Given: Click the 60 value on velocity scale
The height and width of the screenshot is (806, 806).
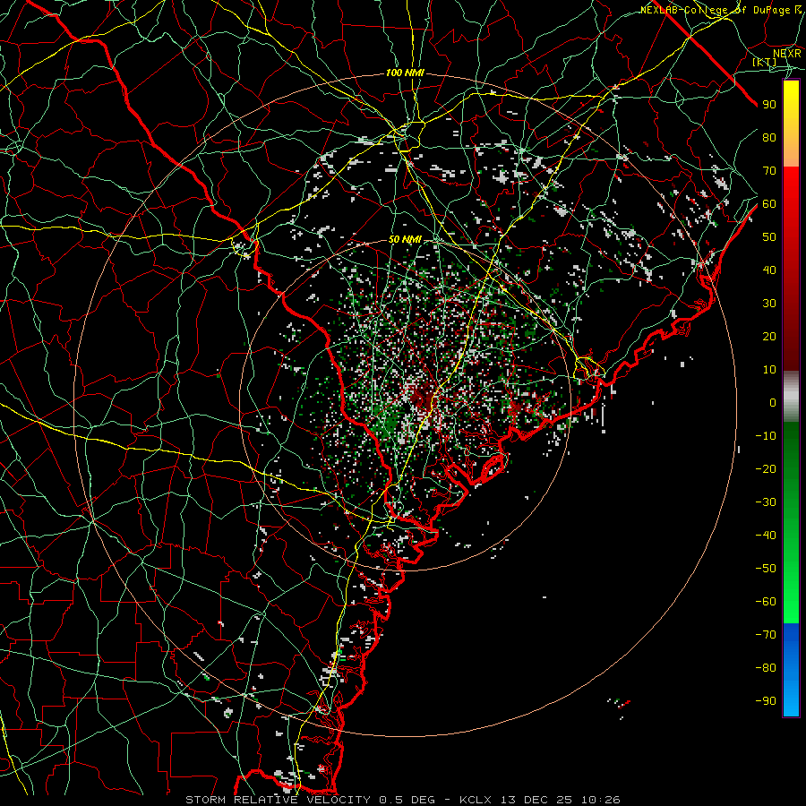Looking at the screenshot, I should 769,204.
